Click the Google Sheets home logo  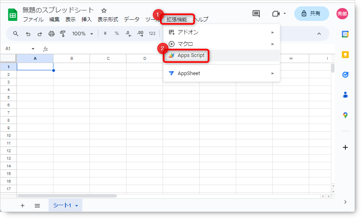(13, 15)
